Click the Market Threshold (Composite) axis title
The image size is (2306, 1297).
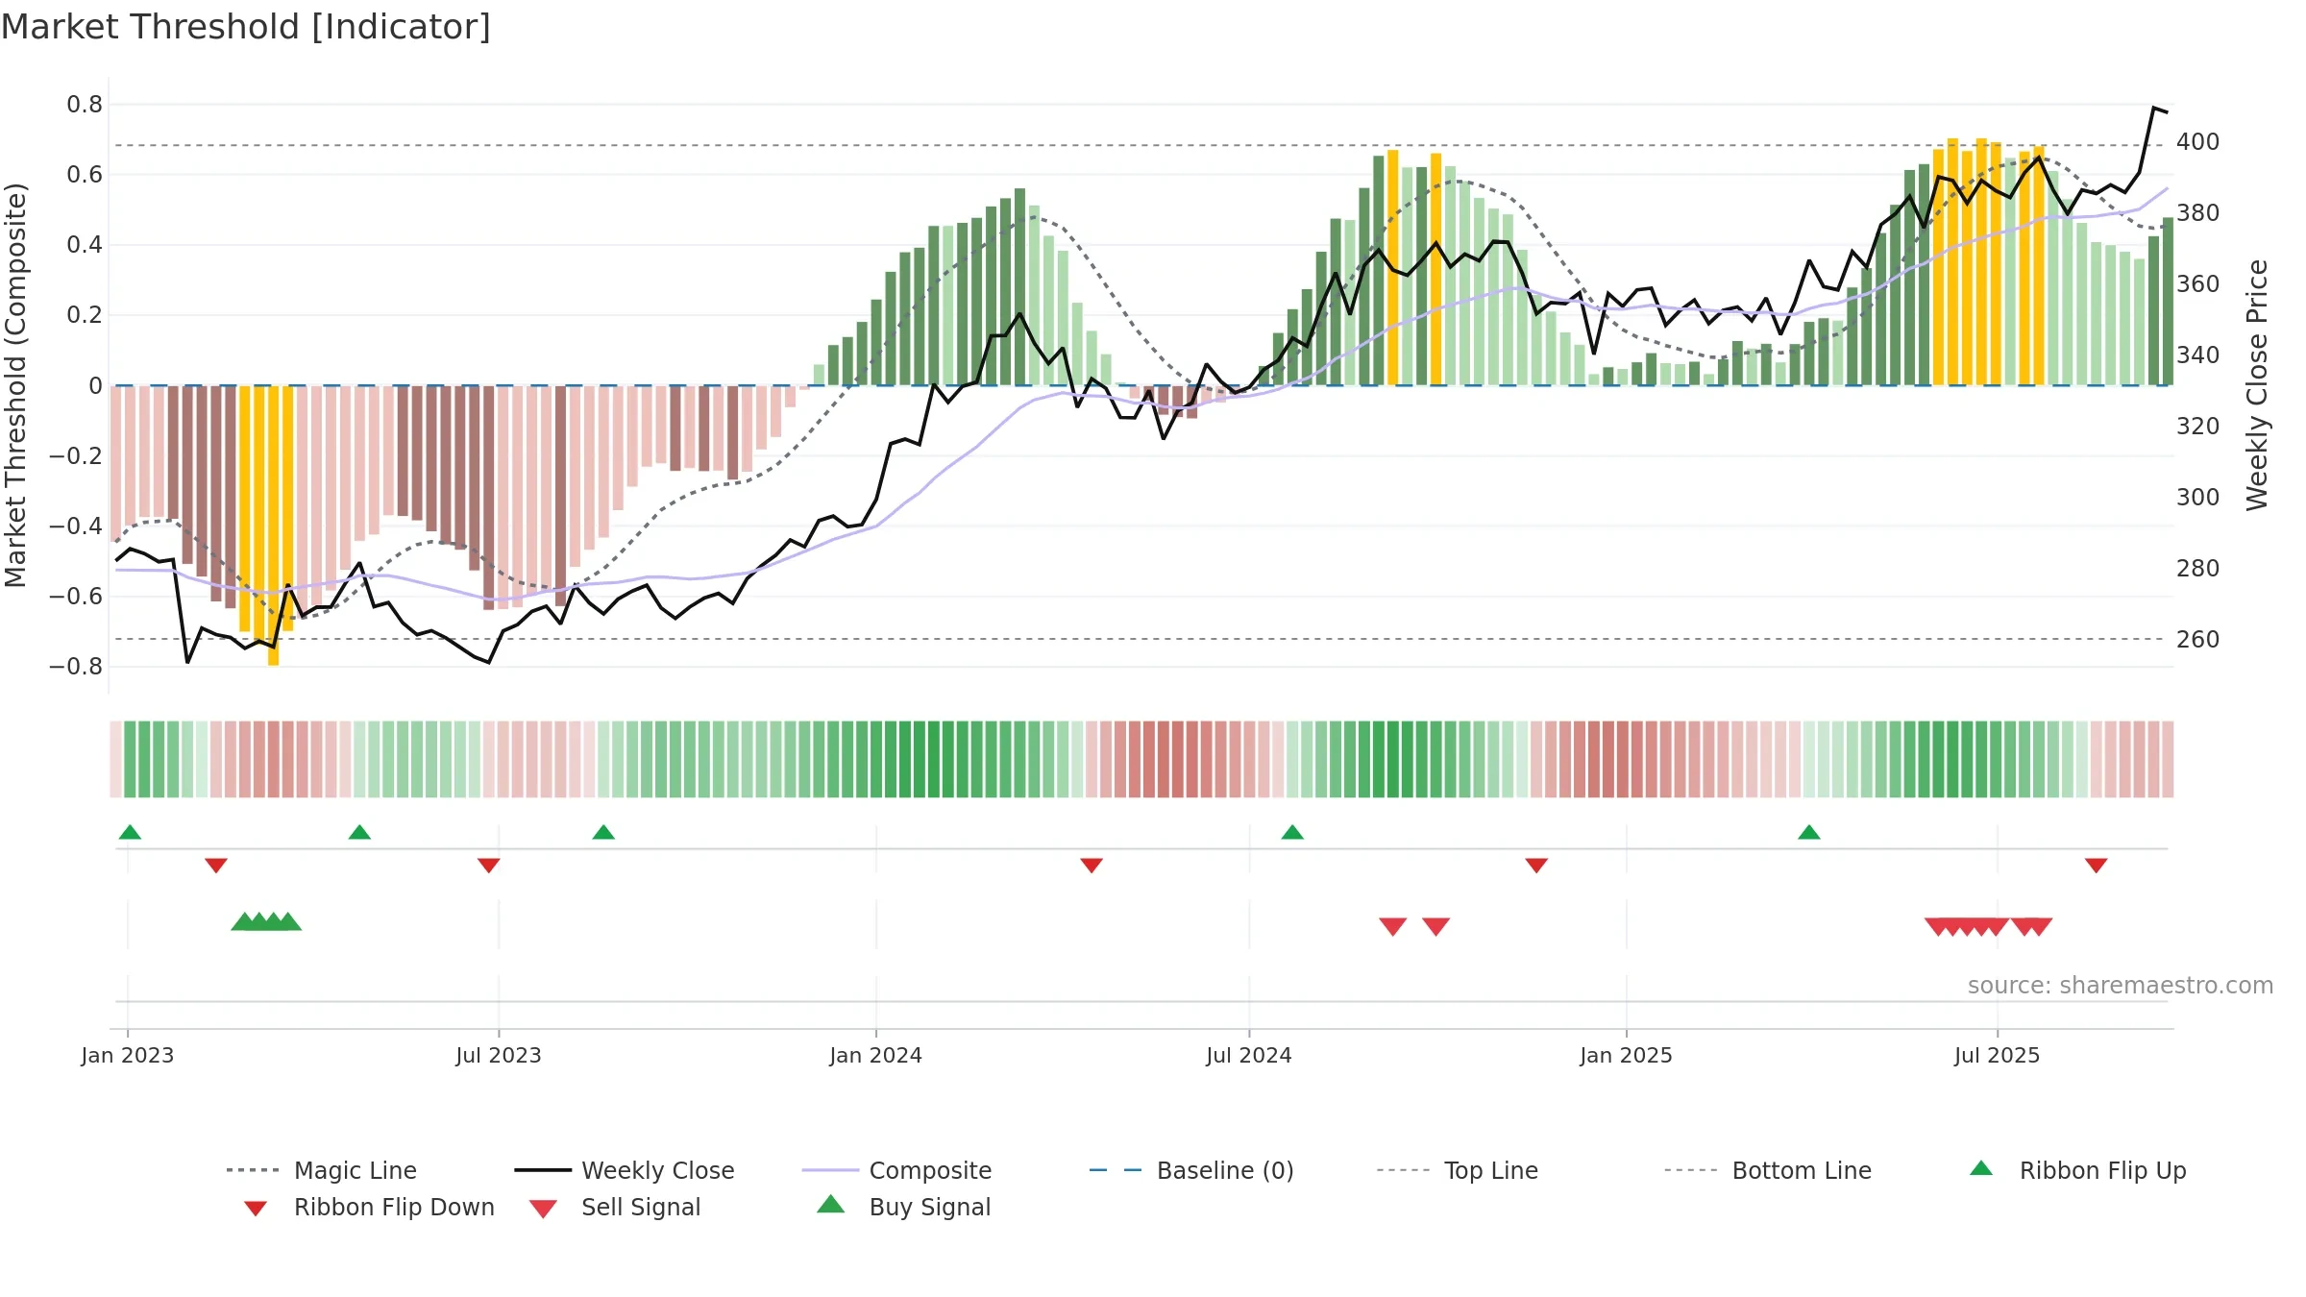click(15, 385)
